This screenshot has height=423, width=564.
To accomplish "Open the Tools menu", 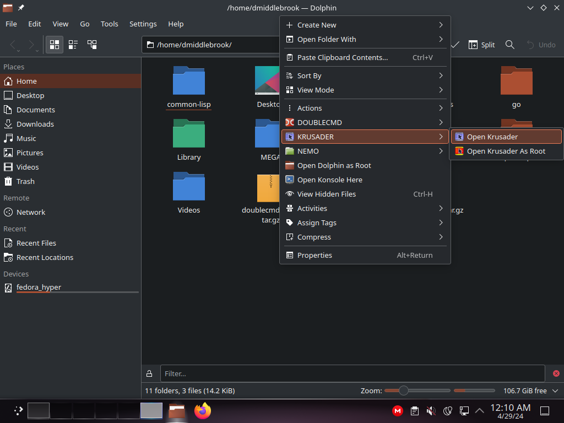I will 110,24.
